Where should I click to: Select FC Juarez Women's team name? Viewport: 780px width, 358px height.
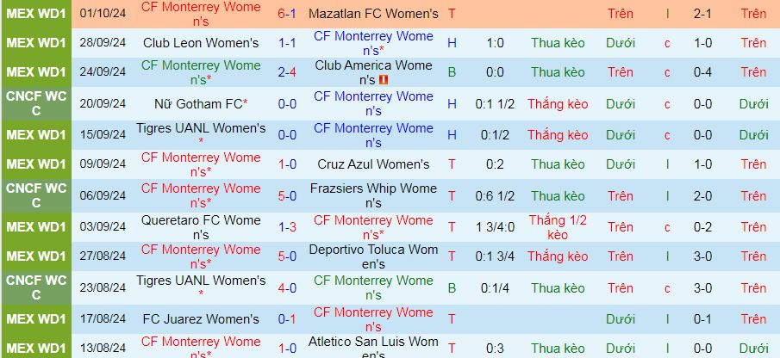pos(201,318)
